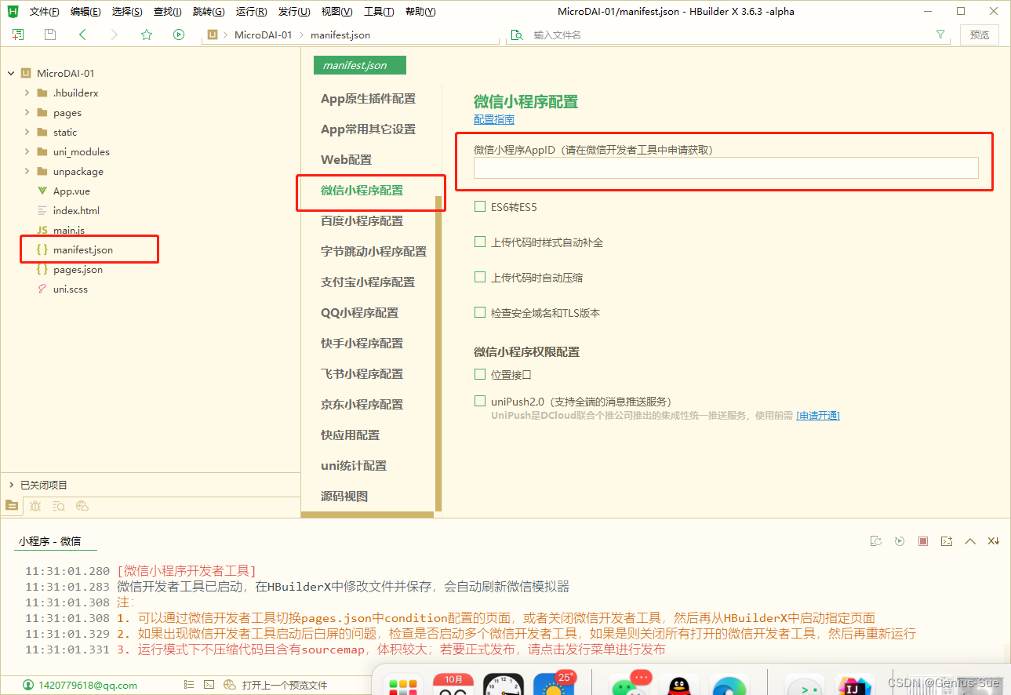Image resolution: width=1011 pixels, height=695 pixels.
Task: Go back using the left arrow
Action: tap(82, 35)
